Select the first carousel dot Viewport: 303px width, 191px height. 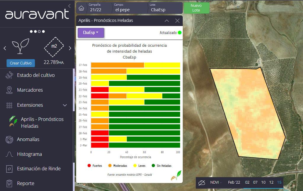click(31, 31)
